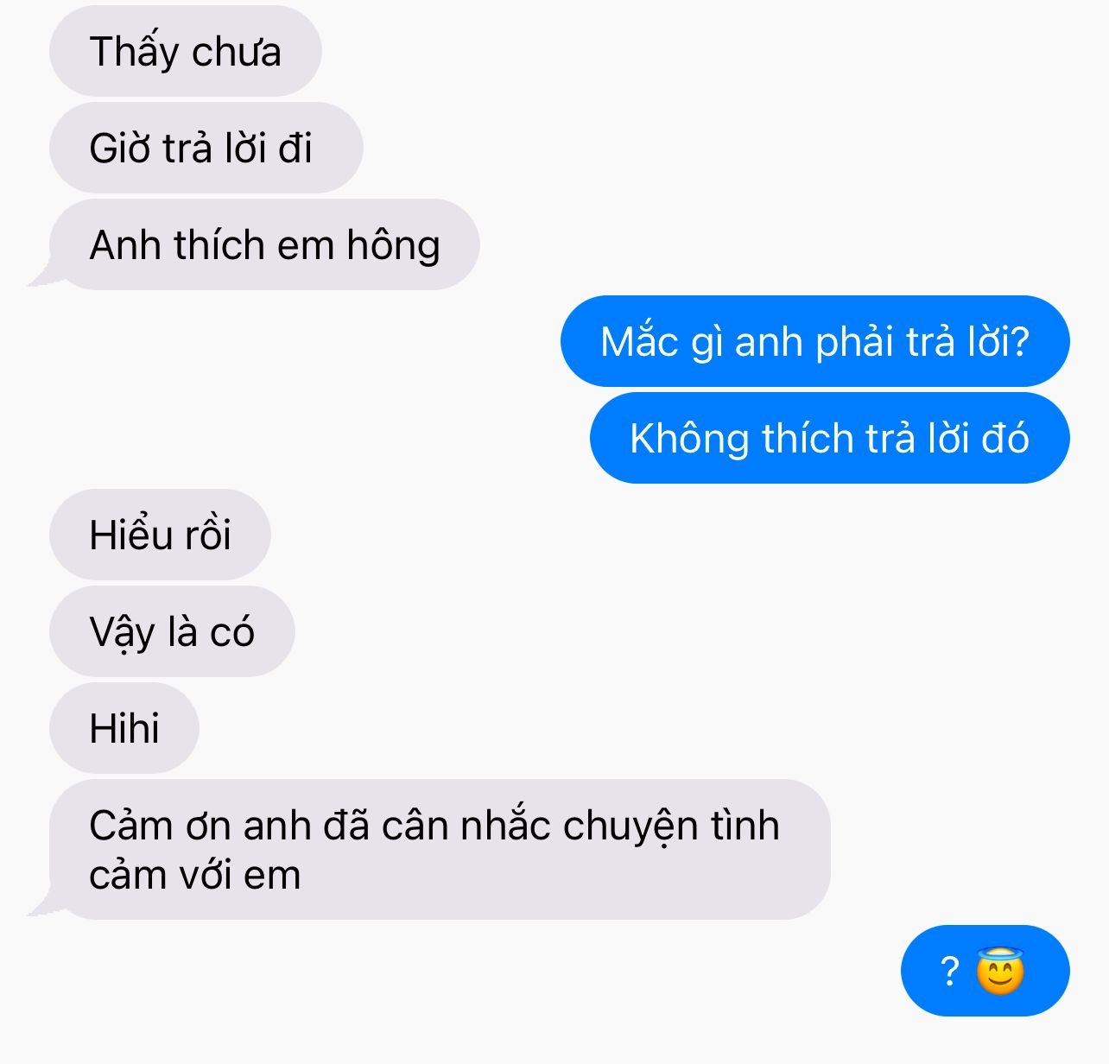This screenshot has width=1109, height=1064.
Task: Click the halo smiley emoji
Action: click(x=1000, y=971)
